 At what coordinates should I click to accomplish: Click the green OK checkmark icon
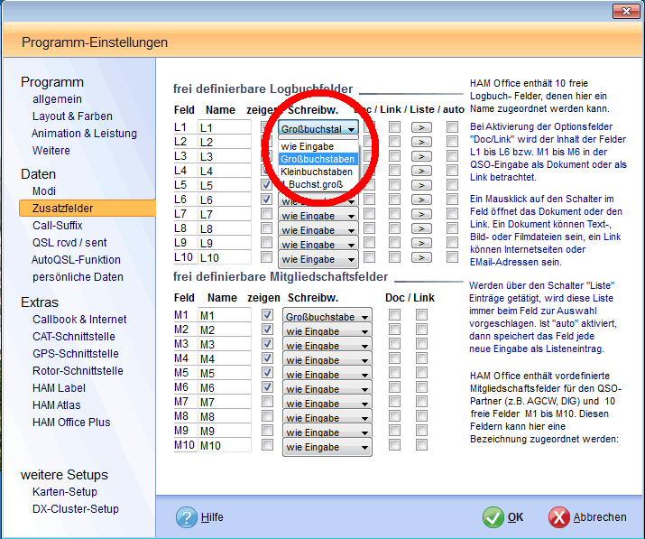point(493,517)
